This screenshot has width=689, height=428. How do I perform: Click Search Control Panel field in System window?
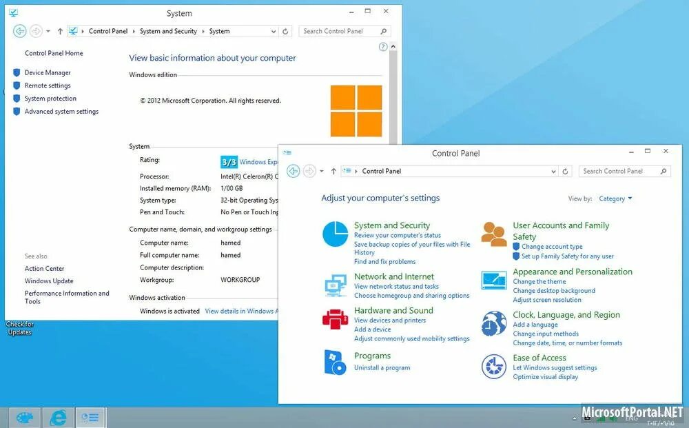point(344,31)
